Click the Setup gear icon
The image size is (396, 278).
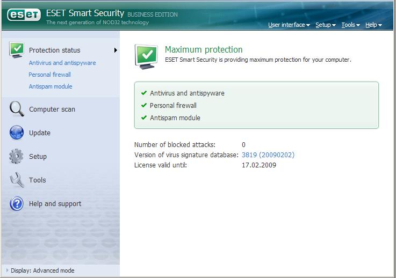(x=17, y=156)
